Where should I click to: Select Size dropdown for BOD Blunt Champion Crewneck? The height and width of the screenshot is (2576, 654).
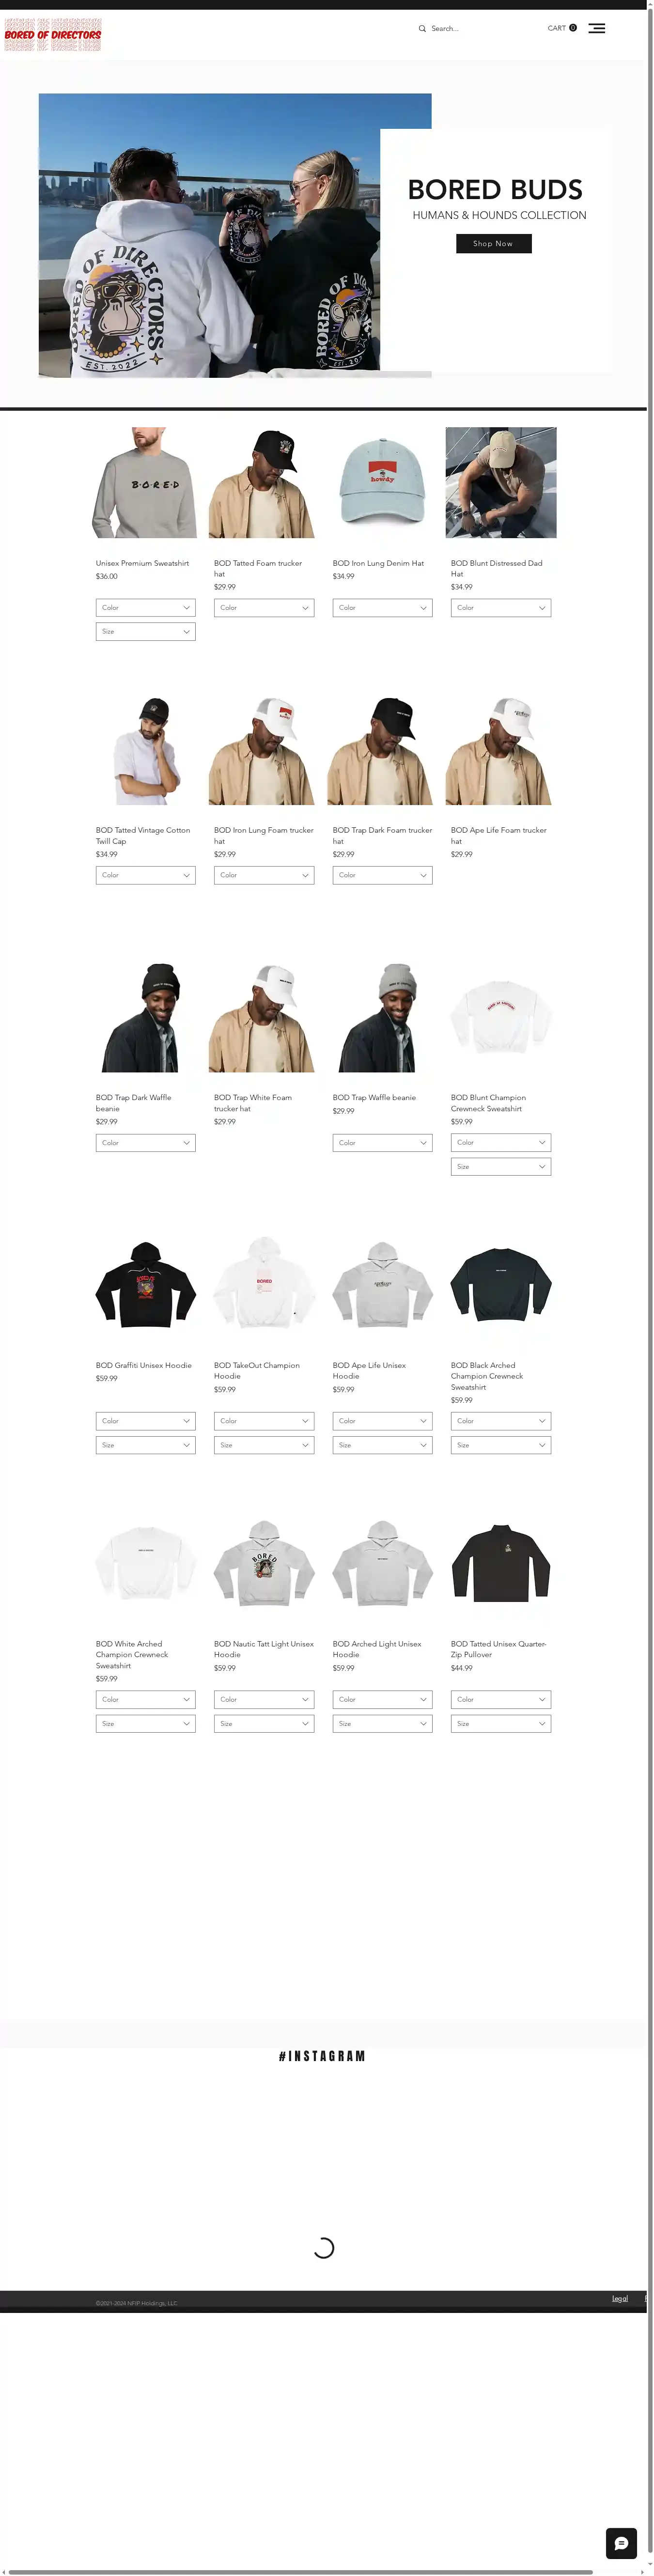tap(501, 1167)
